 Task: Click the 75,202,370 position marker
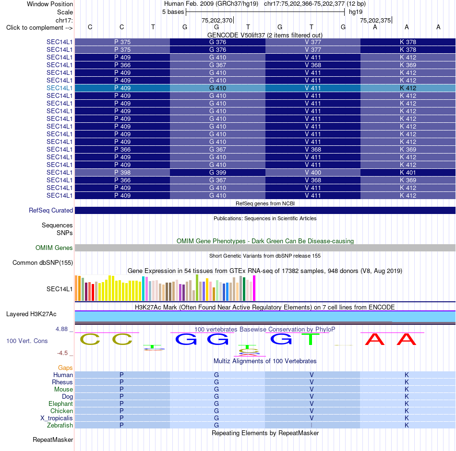point(217,20)
